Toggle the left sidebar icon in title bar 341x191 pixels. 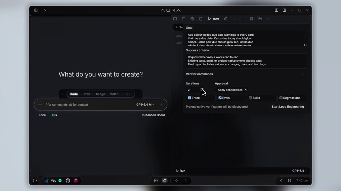(x=36, y=10)
